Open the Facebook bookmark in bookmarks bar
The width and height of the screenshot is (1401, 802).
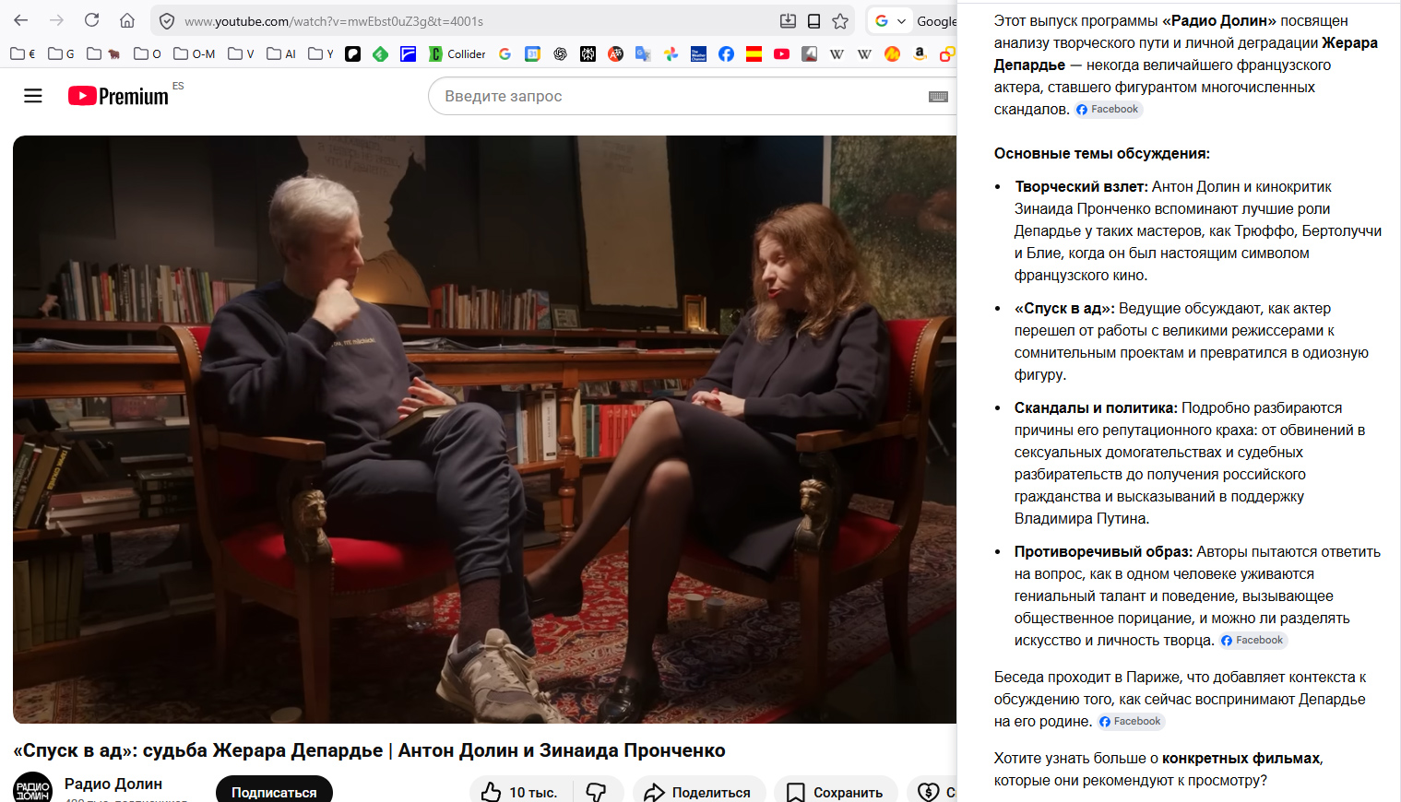click(726, 53)
